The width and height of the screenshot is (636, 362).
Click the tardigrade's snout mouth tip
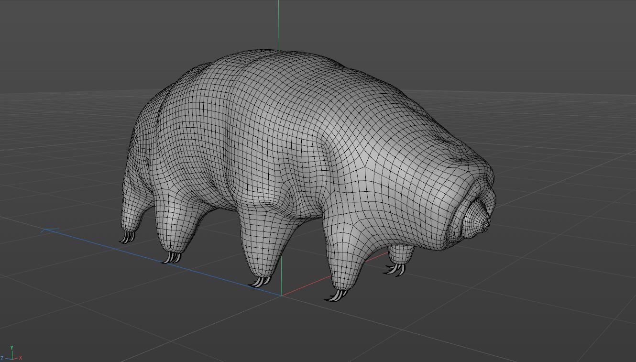click(x=487, y=224)
